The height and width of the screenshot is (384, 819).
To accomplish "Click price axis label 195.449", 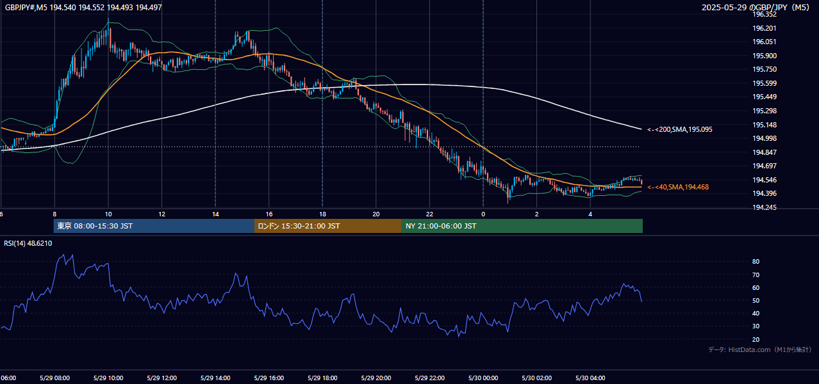I will point(765,97).
